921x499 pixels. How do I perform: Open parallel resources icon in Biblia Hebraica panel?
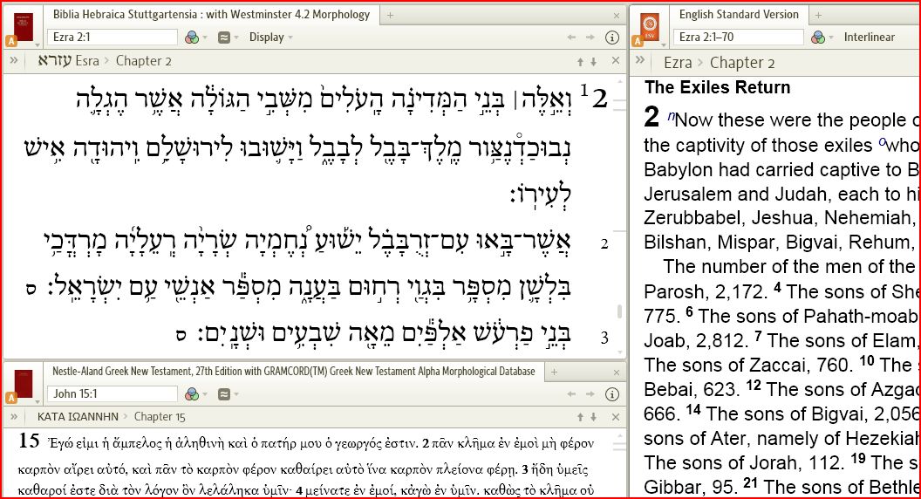click(x=224, y=37)
